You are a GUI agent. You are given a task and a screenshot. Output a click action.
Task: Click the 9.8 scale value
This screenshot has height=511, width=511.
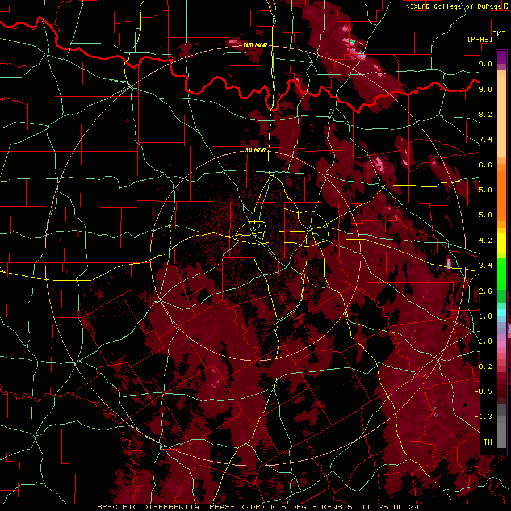coord(485,64)
